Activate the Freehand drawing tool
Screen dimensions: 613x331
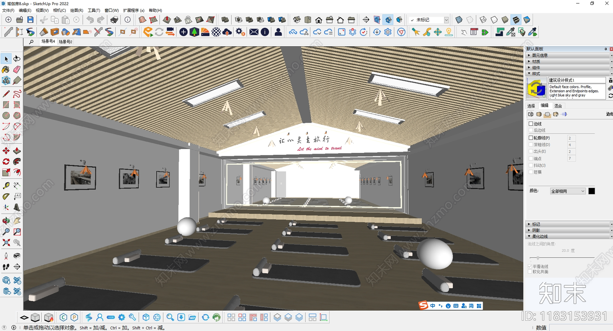coord(17,94)
